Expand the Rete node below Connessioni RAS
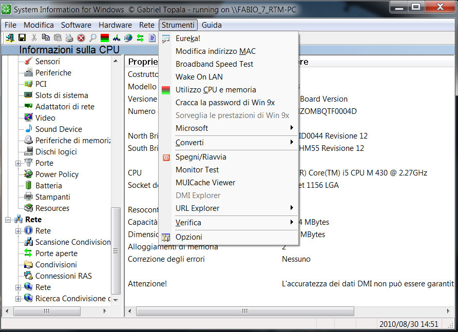Viewport: 458px width, 332px height. click(18, 287)
